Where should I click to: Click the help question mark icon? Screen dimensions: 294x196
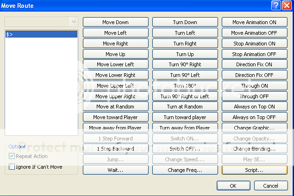pos(276,6)
